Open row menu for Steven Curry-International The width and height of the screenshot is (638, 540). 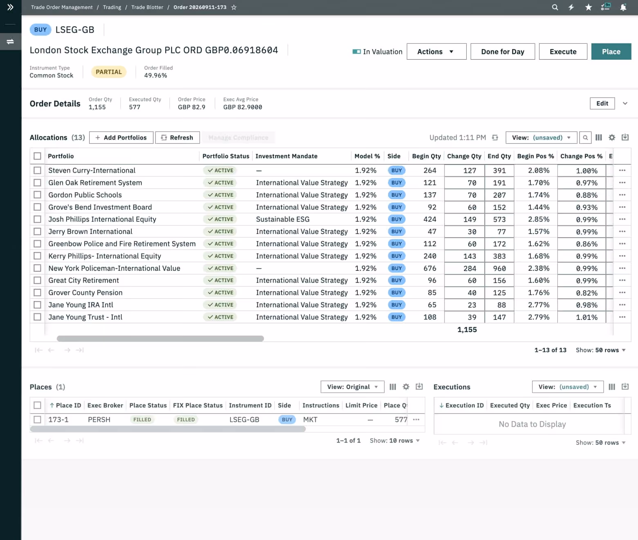pos(622,170)
